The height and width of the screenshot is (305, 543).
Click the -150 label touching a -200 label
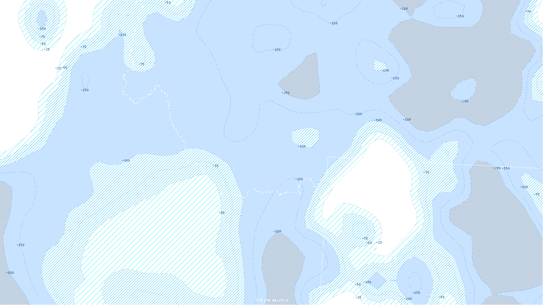coord(506,168)
